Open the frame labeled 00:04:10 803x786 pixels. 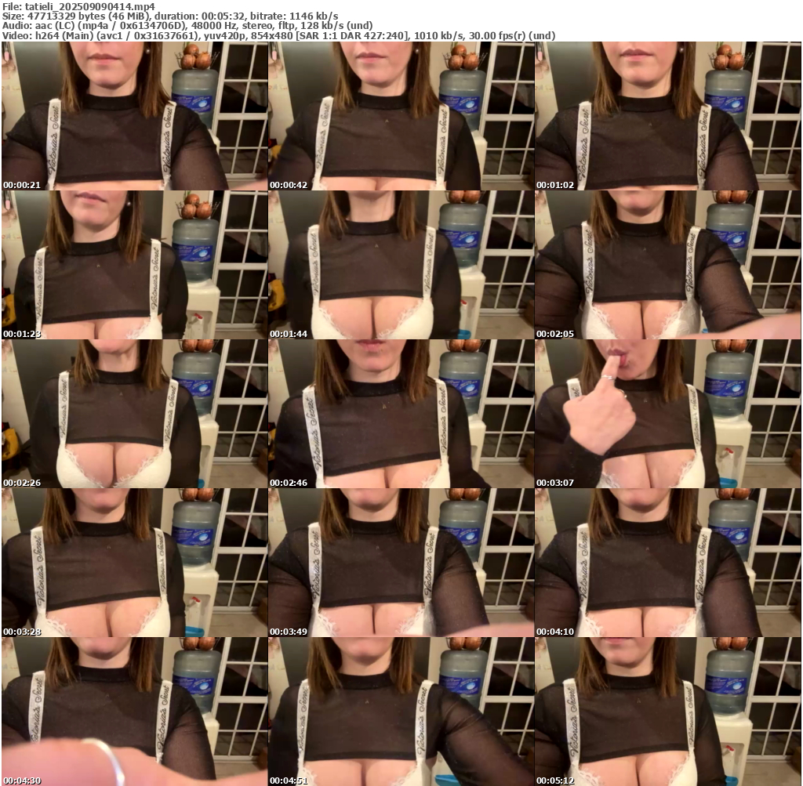[668, 563]
